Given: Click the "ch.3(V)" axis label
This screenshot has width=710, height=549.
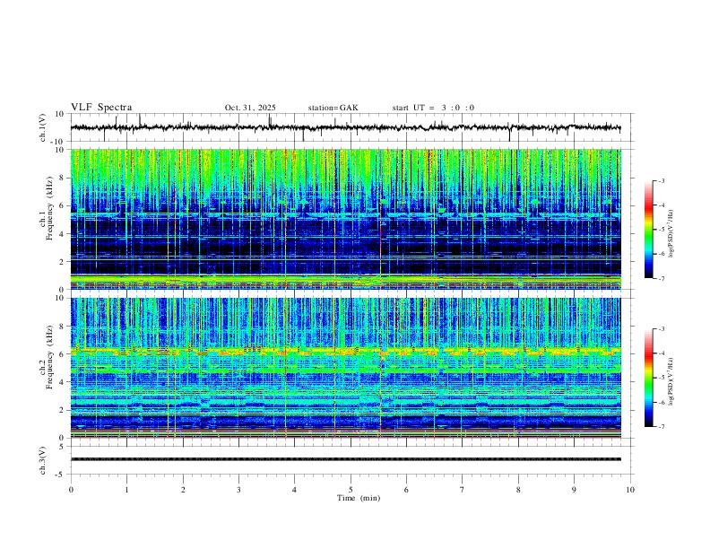Looking at the screenshot, I should coord(43,461).
